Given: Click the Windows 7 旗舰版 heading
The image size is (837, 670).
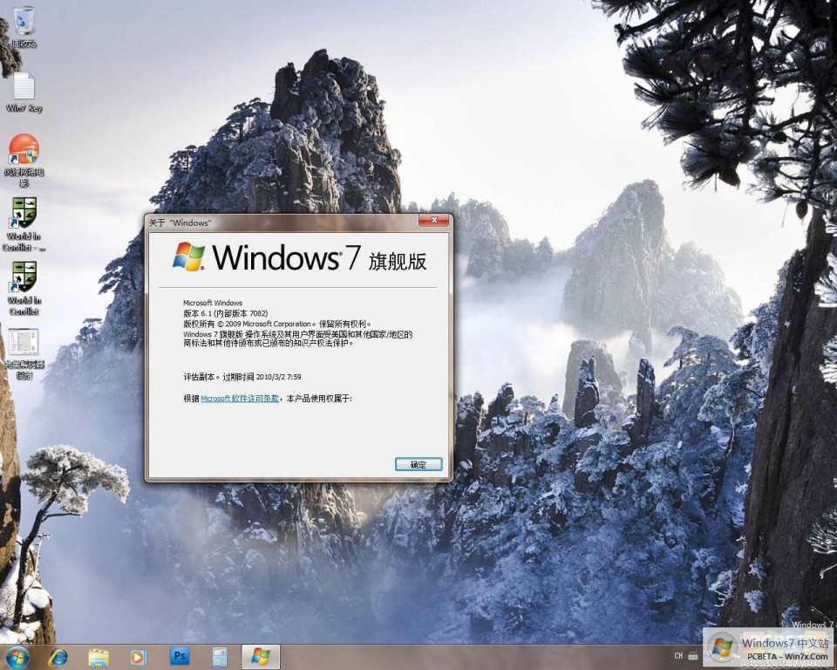Looking at the screenshot, I should pyautogui.click(x=319, y=258).
